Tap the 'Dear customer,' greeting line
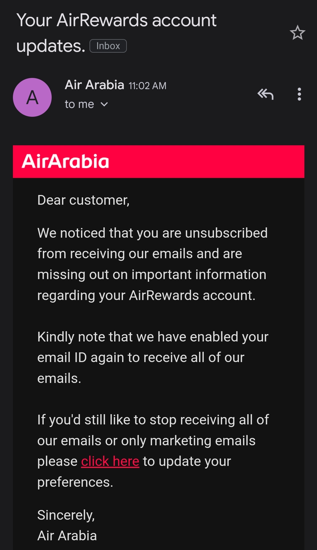Viewport: 317px width, 550px height. point(83,200)
